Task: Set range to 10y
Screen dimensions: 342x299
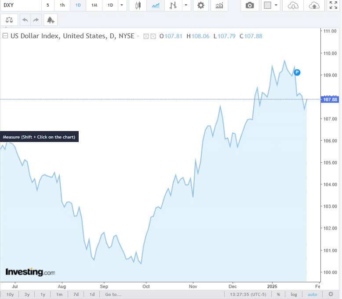Action: click(10, 295)
